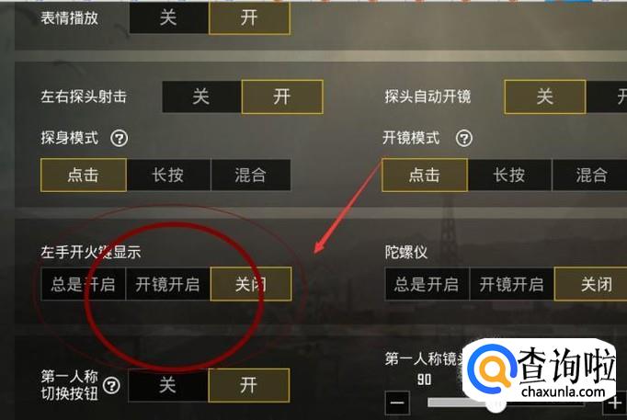
Task: Select 混合 under 探身模式
Action: [x=251, y=175]
